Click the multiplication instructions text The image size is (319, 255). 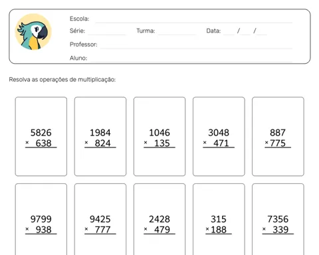coord(62,80)
